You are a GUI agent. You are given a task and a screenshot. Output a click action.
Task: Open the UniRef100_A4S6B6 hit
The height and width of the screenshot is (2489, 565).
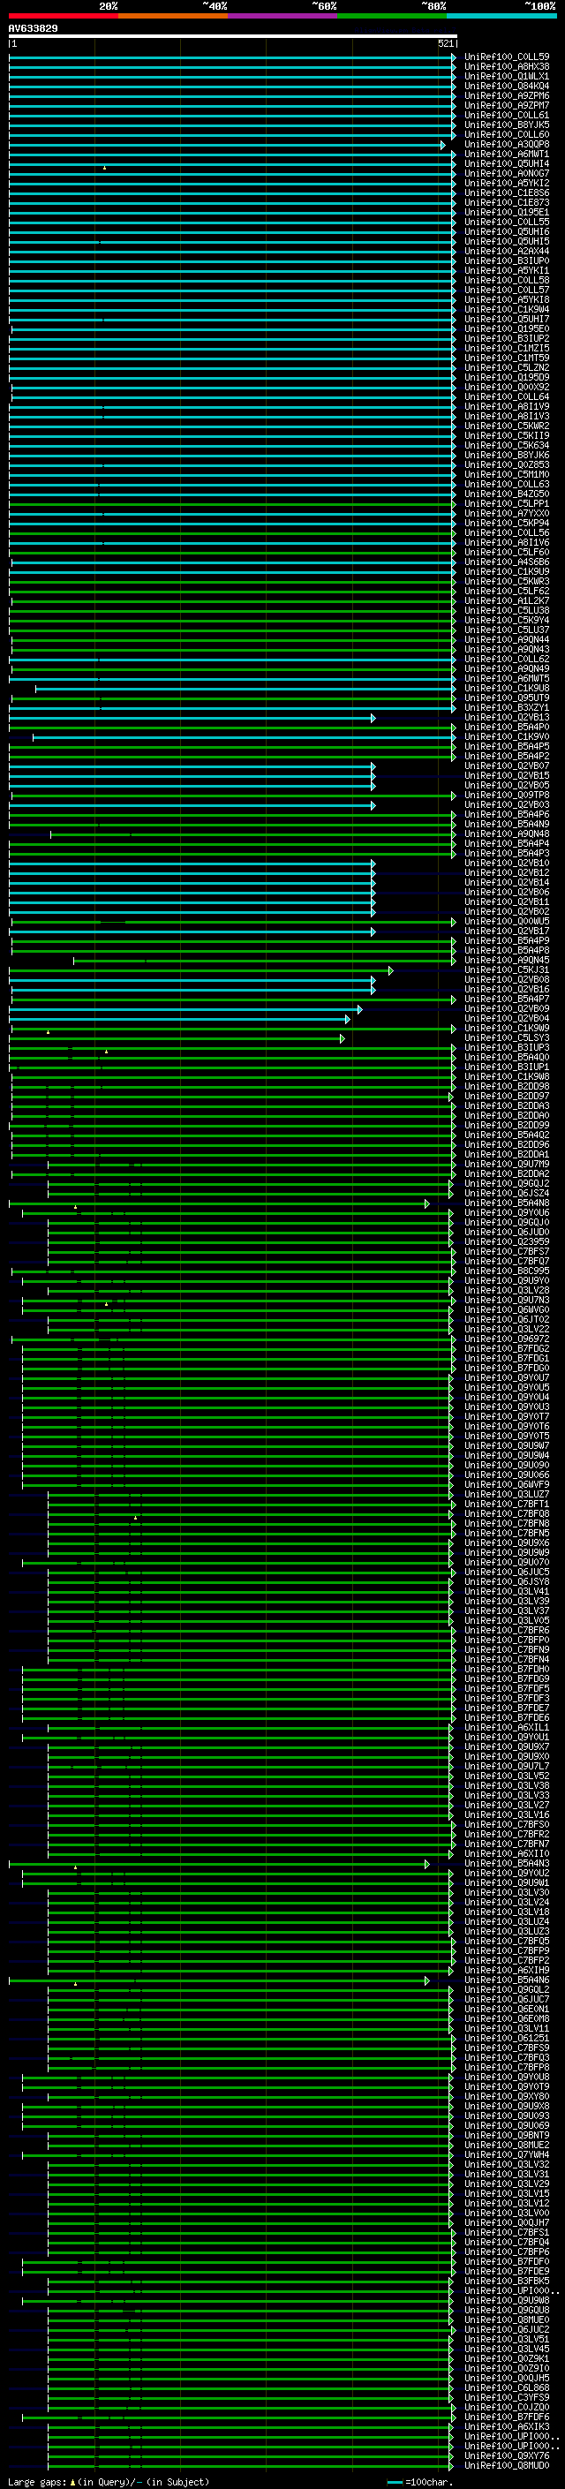506,562
